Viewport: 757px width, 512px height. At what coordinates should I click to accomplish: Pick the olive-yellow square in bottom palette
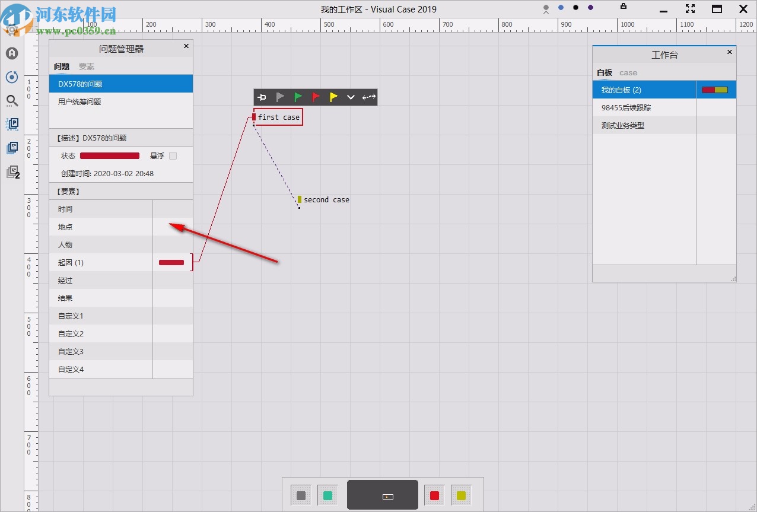tap(461, 495)
